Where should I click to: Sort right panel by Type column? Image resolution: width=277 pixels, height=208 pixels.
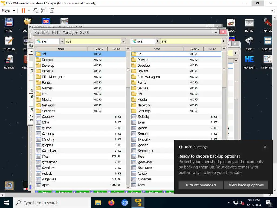194,49
